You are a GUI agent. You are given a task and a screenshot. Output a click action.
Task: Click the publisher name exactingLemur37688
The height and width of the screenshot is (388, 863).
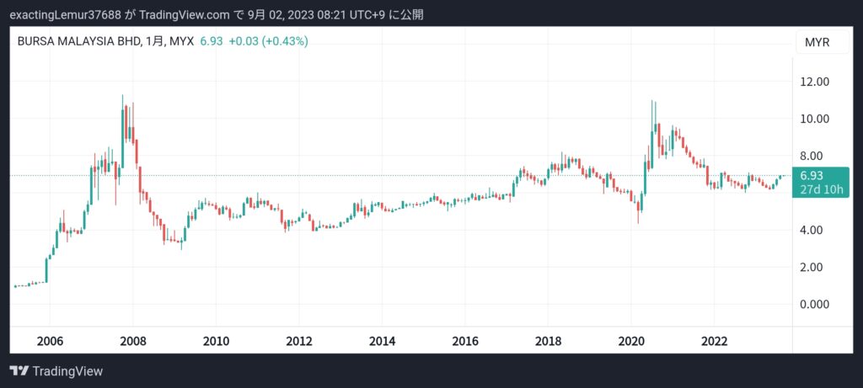[65, 15]
